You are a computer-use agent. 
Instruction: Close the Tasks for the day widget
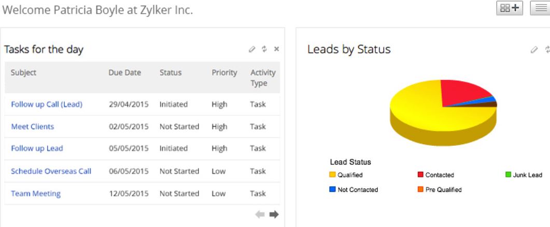[276, 49]
